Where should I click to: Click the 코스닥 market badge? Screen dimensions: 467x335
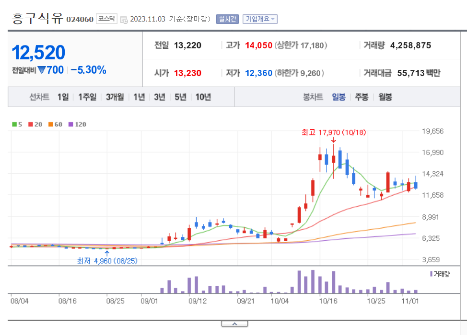(106, 19)
